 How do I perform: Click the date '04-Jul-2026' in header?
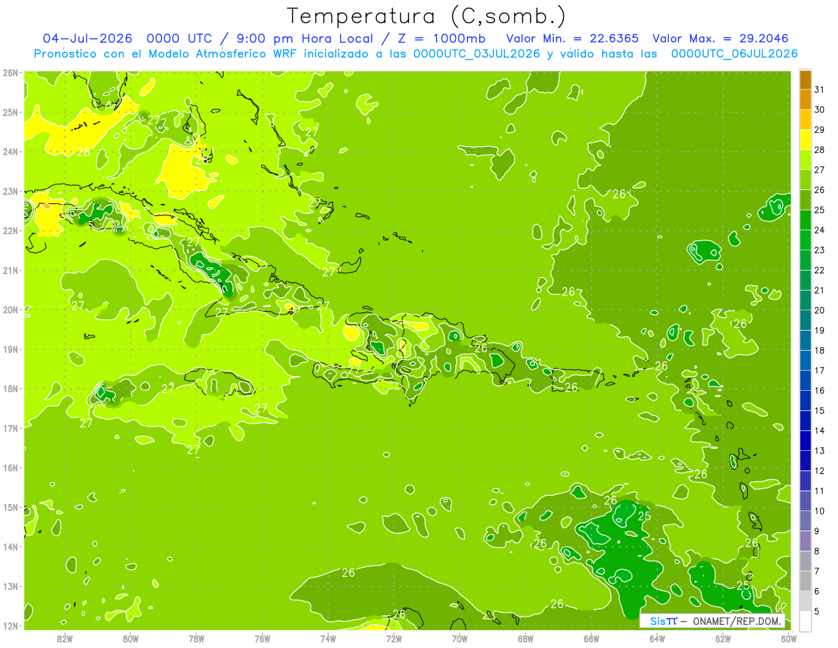tap(87, 38)
